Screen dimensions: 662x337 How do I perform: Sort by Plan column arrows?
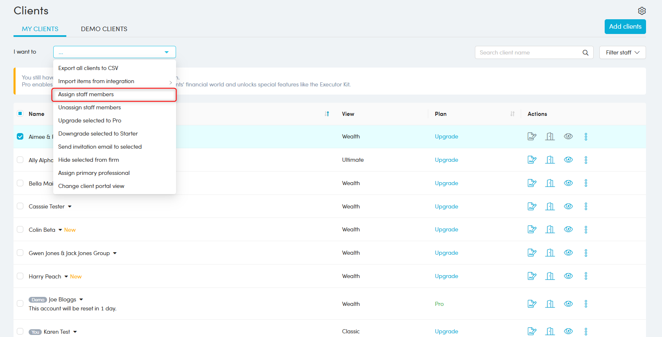512,114
